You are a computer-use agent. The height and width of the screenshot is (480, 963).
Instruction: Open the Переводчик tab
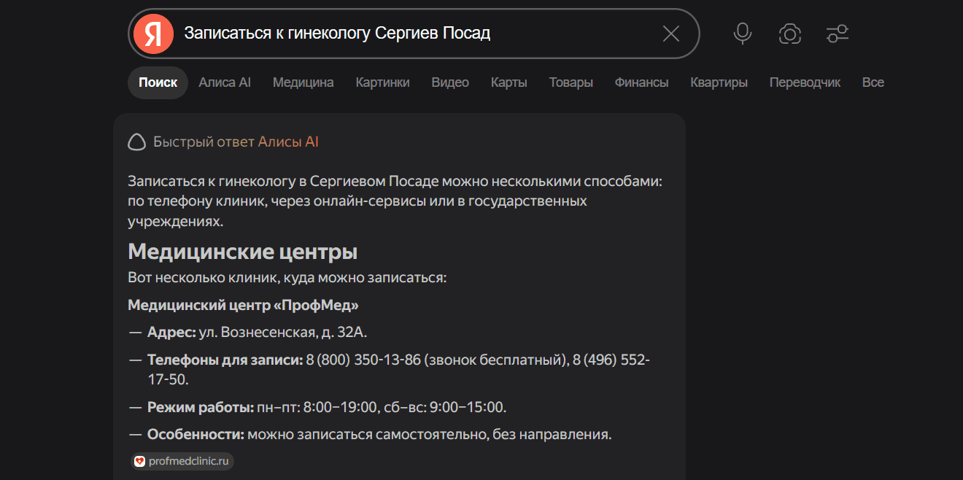pyautogui.click(x=805, y=82)
